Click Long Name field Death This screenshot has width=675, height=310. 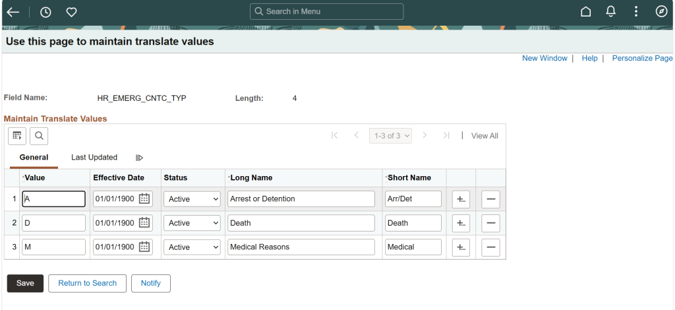pyautogui.click(x=301, y=223)
